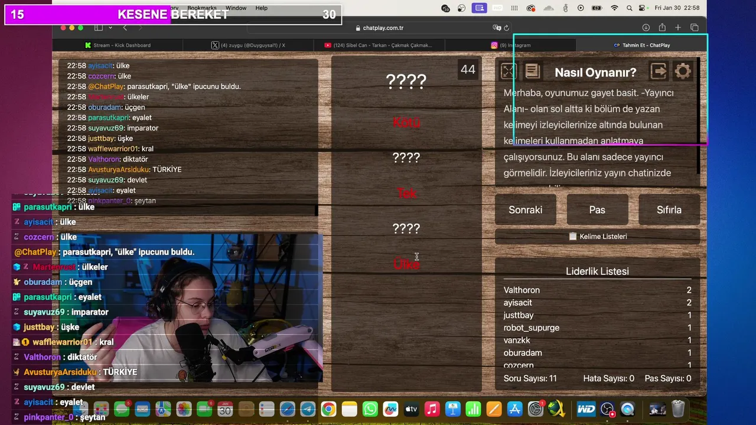Toggle ChatPlay fullscreen with the expand-arrows icon

[508, 71]
